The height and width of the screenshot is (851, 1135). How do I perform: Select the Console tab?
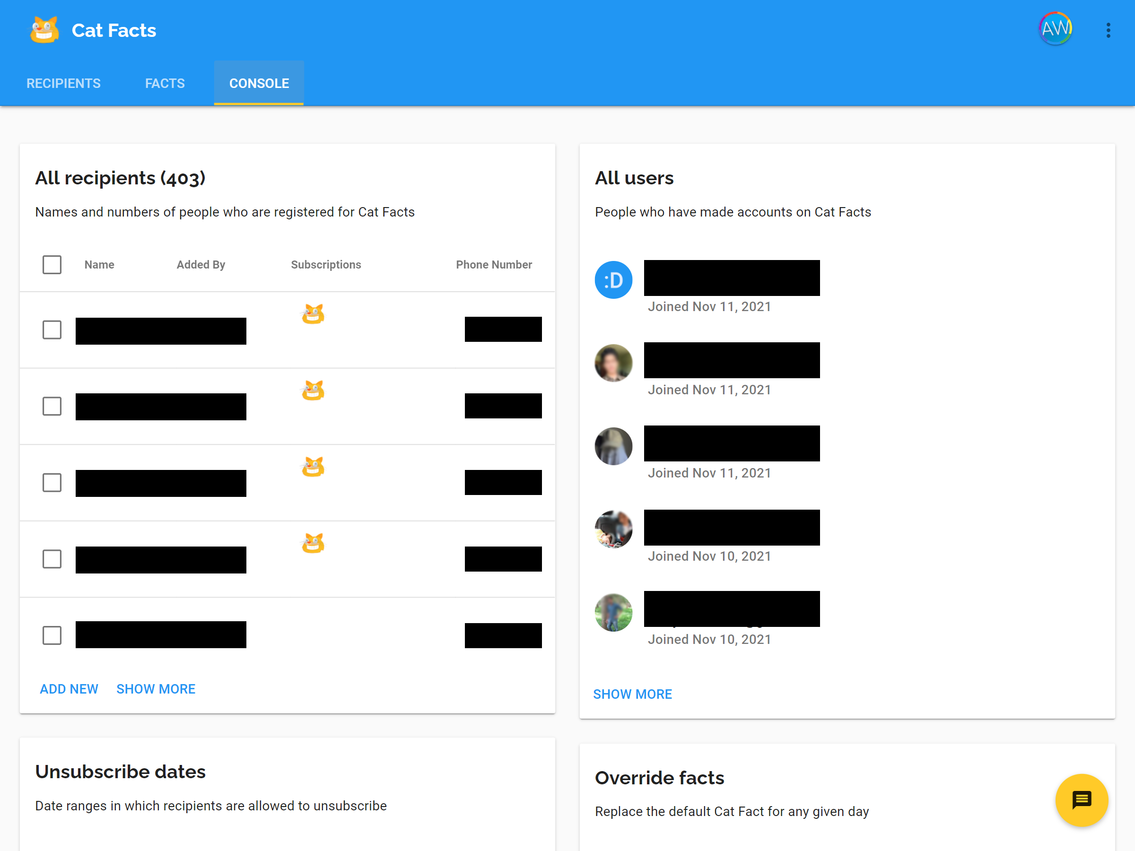pos(259,83)
